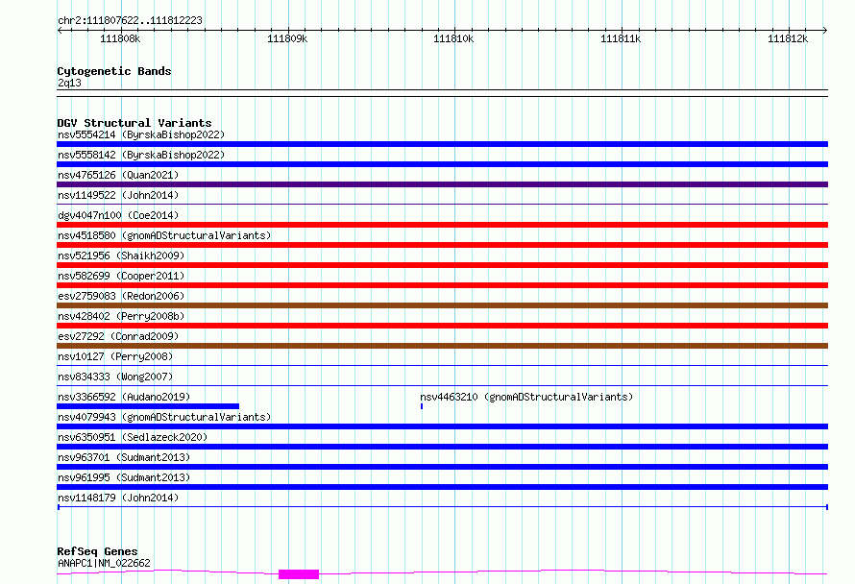The image size is (855, 584).
Task: Click the blue bar under nsv5554214
Action: coord(442,144)
